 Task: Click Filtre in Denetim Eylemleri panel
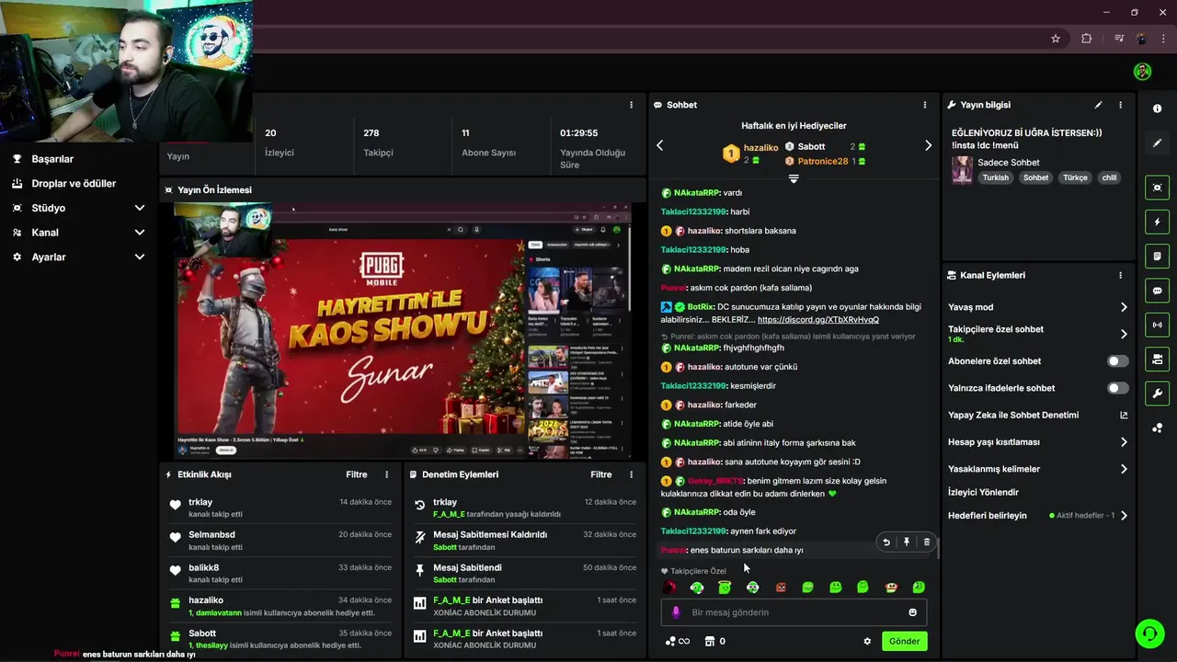(x=601, y=474)
